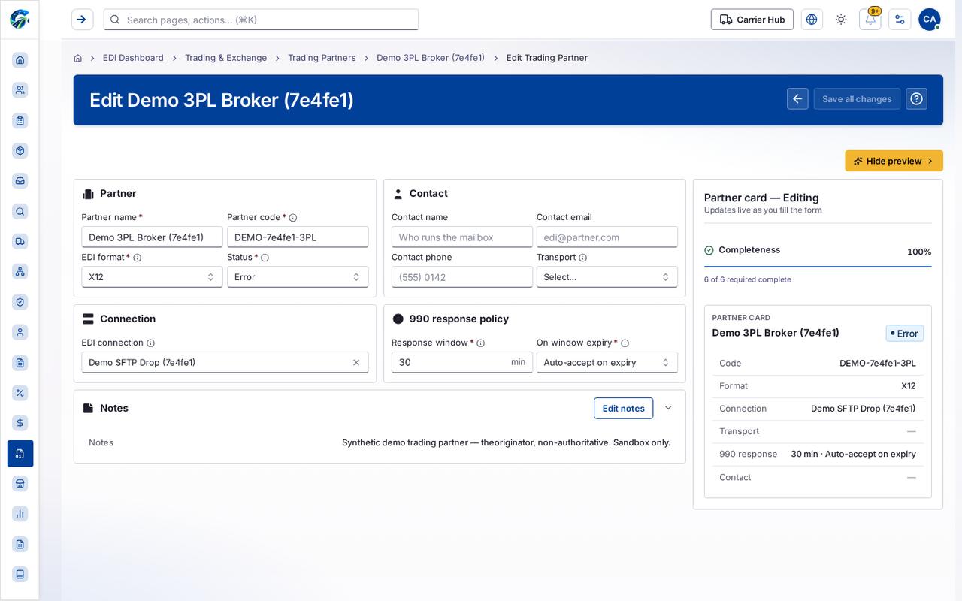Image resolution: width=962 pixels, height=601 pixels.
Task: Open the Transport Select dropdown
Action: pyautogui.click(x=607, y=277)
